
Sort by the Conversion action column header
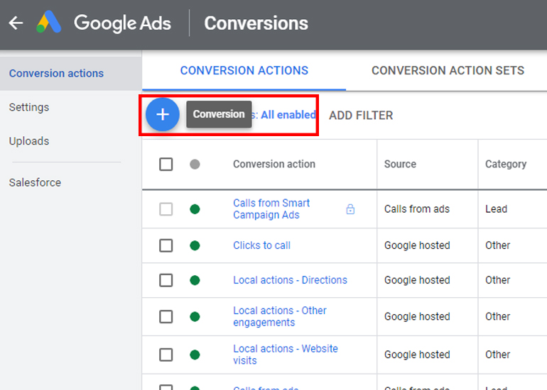(273, 164)
